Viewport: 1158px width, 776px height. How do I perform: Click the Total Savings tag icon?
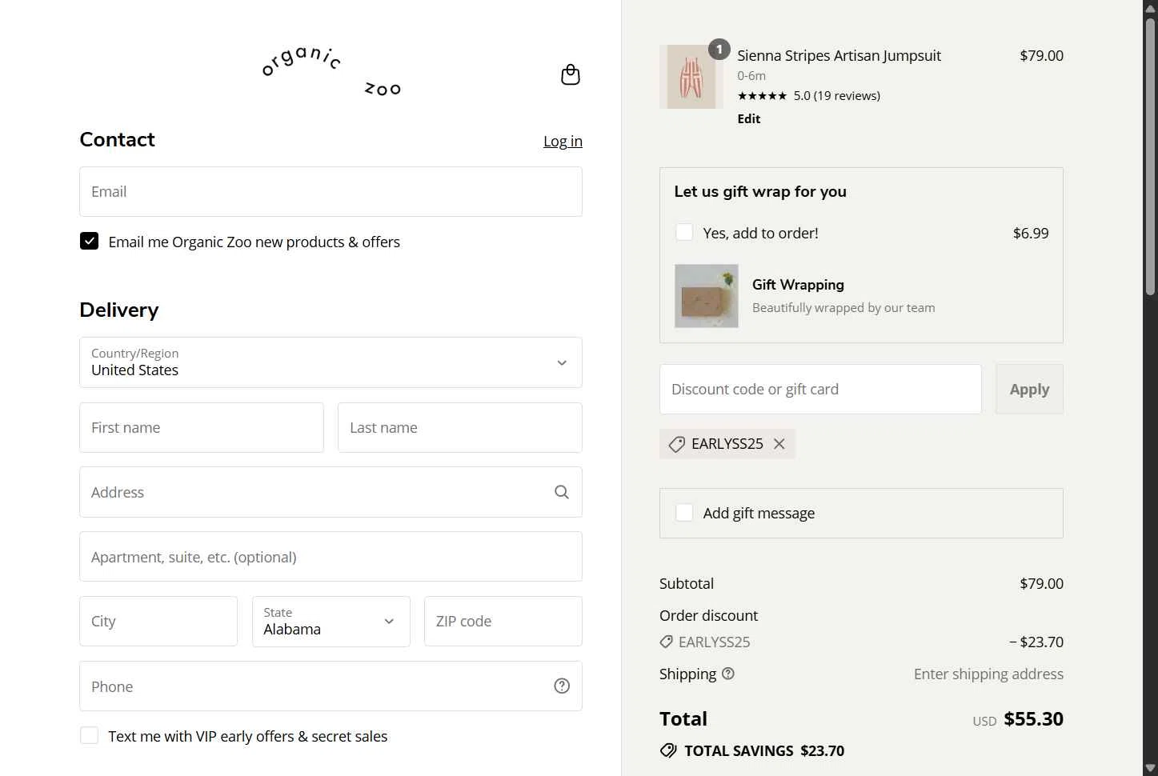pos(668,750)
